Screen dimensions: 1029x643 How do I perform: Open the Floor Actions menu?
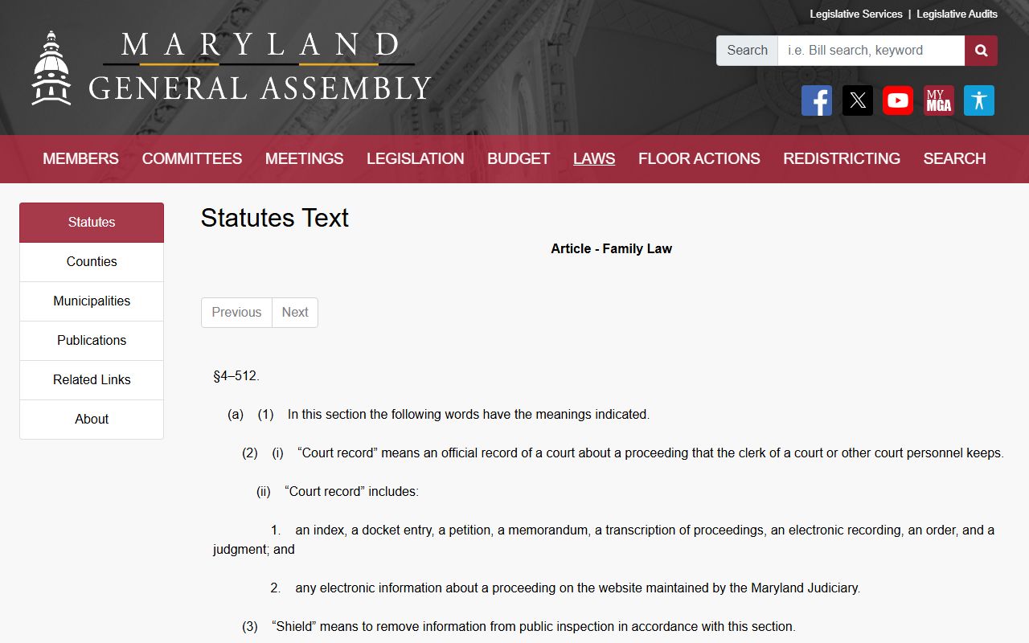coord(699,158)
